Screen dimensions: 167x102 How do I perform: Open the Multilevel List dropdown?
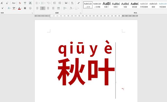coord(49,3)
